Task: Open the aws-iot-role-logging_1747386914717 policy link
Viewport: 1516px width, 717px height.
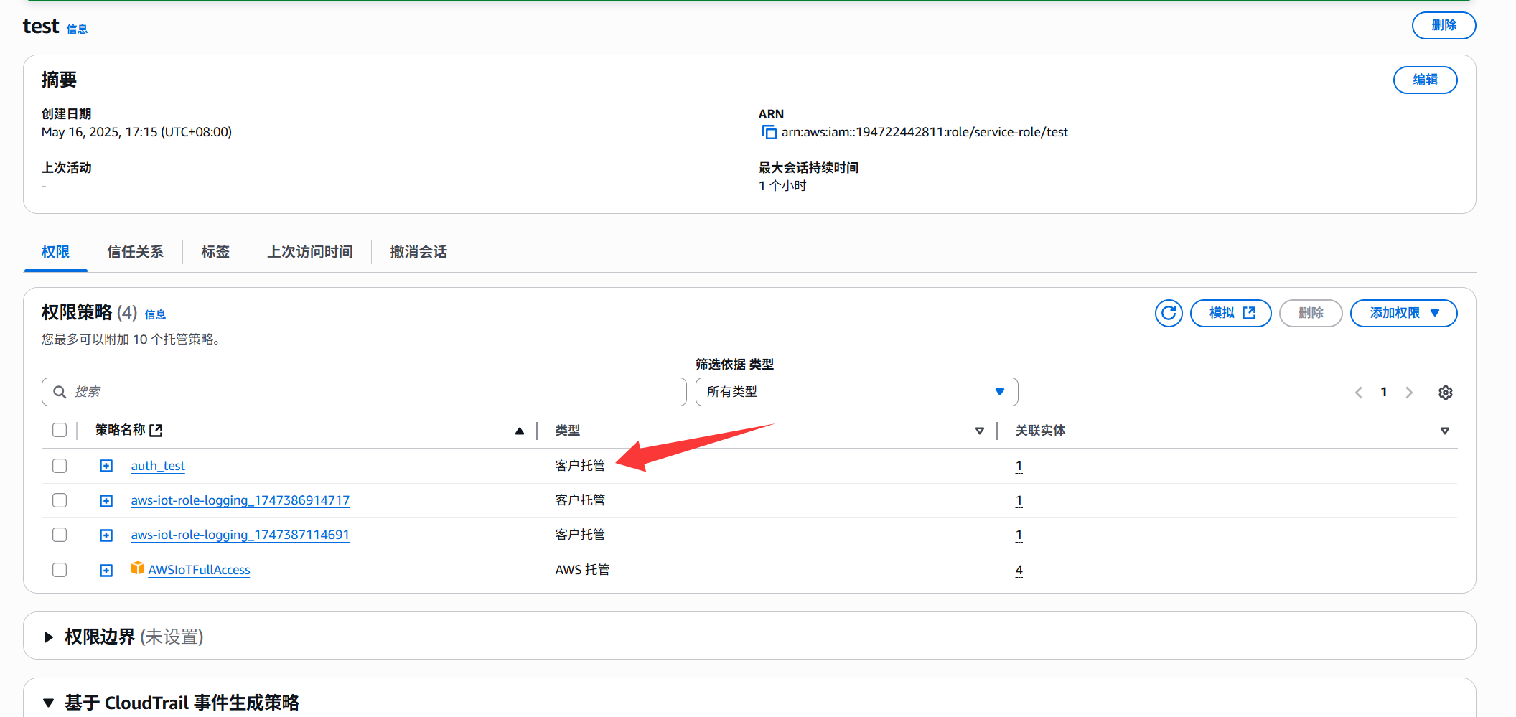Action: pos(240,500)
